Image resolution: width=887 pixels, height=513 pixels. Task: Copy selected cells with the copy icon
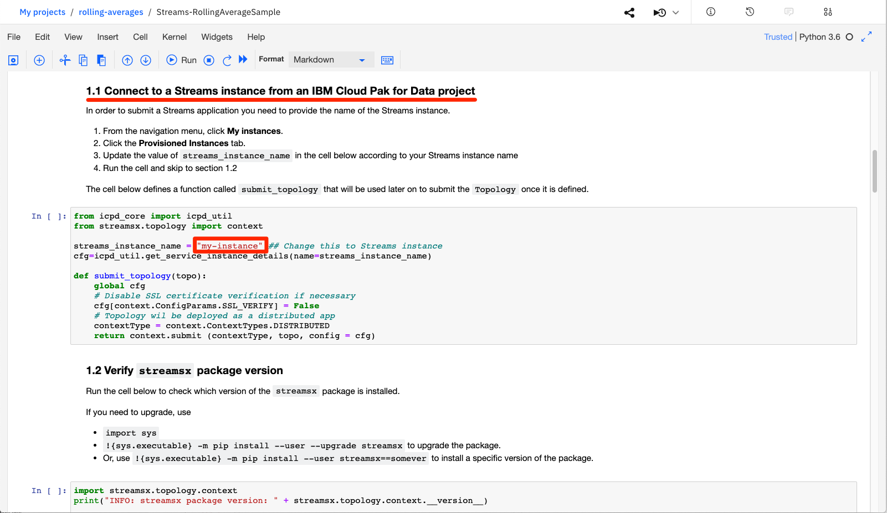pos(83,60)
